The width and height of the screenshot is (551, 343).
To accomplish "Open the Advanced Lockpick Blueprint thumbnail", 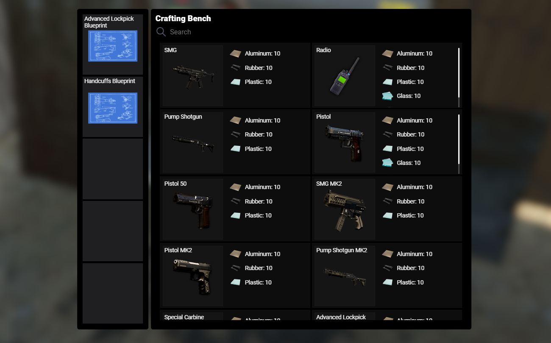I will point(113,46).
